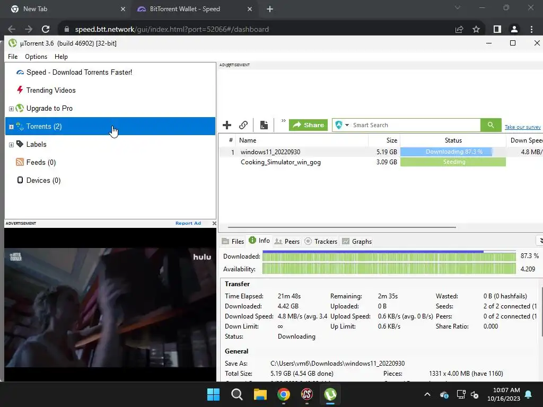This screenshot has height=407, width=543.
Task: Switch to the Files tab
Action: coord(233,242)
